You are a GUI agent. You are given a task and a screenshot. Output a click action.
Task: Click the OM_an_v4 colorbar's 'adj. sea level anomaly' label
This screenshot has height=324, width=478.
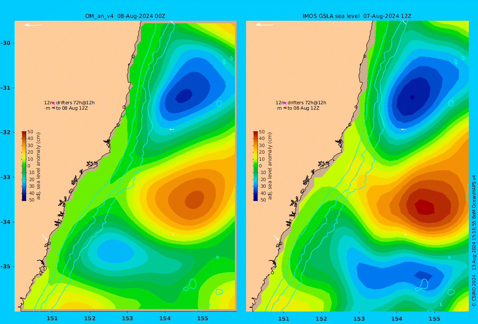(x=38, y=166)
